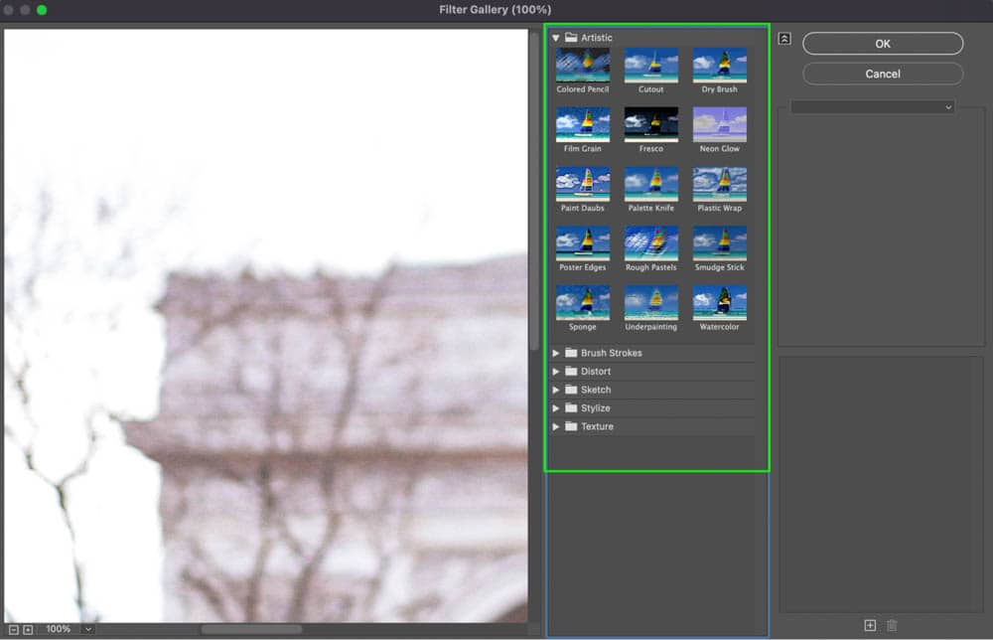Click the Sketch folder icon

tap(571, 390)
